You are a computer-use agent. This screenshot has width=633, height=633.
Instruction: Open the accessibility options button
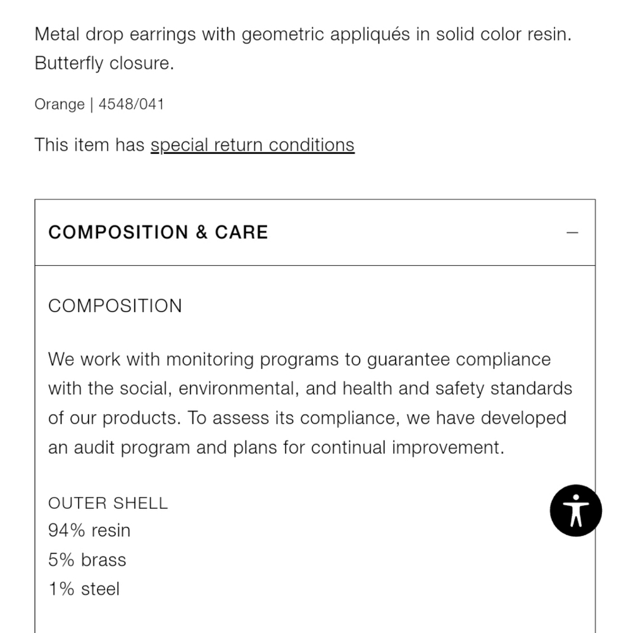point(575,511)
